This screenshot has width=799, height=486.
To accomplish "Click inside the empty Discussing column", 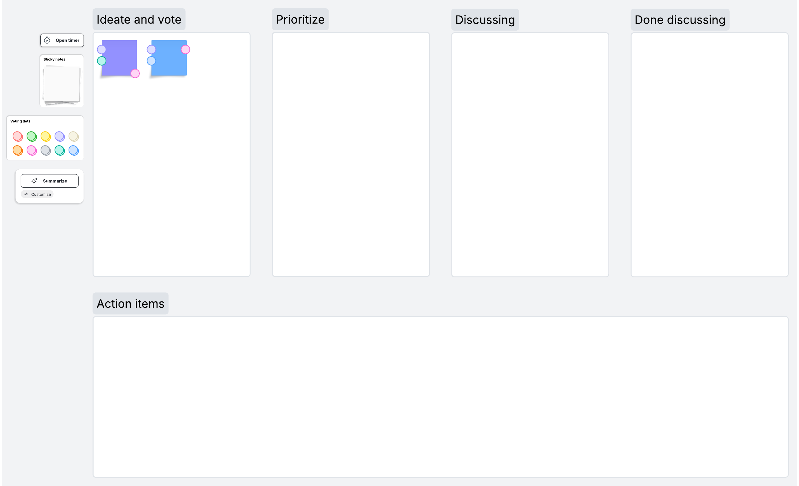I will pyautogui.click(x=530, y=155).
